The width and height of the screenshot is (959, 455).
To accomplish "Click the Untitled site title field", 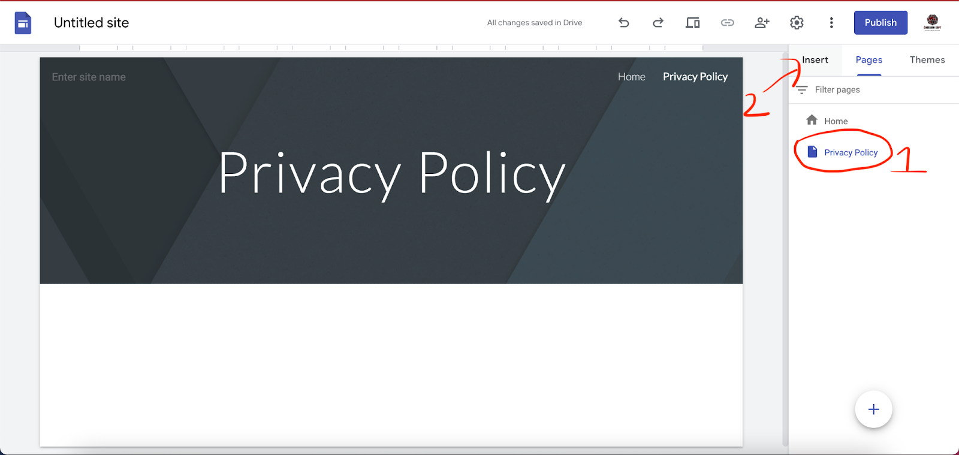I will (x=92, y=23).
